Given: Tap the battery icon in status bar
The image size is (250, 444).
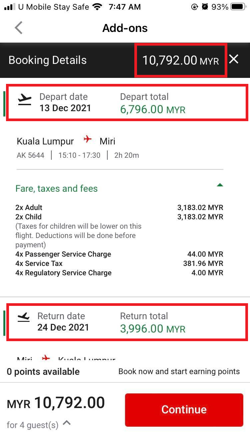Looking at the screenshot, I should click(238, 7).
